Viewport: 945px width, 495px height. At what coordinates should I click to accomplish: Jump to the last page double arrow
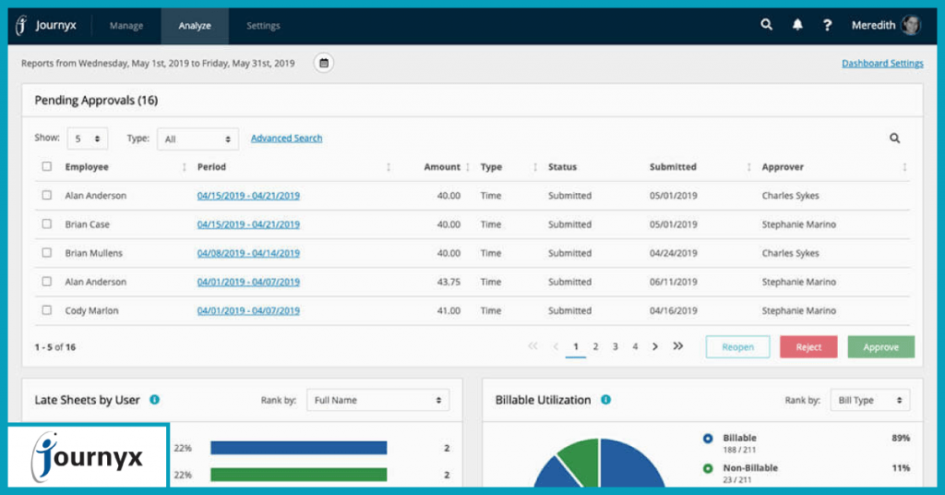[x=678, y=346]
